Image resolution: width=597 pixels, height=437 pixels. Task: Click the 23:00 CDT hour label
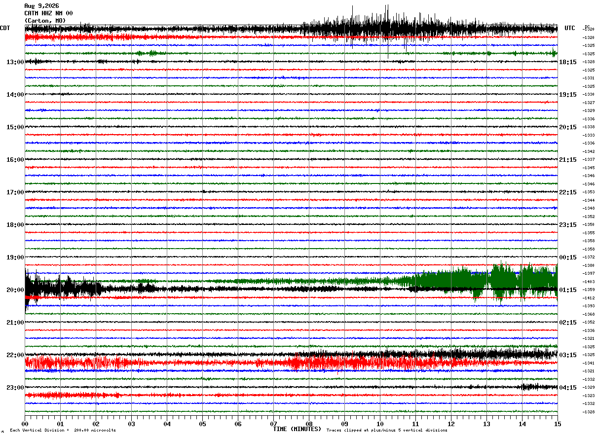pyautogui.click(x=15, y=388)
